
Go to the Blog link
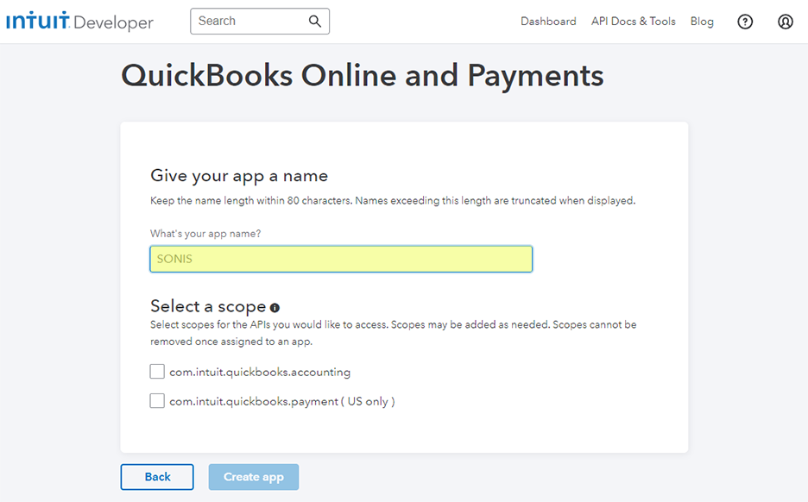[702, 22]
